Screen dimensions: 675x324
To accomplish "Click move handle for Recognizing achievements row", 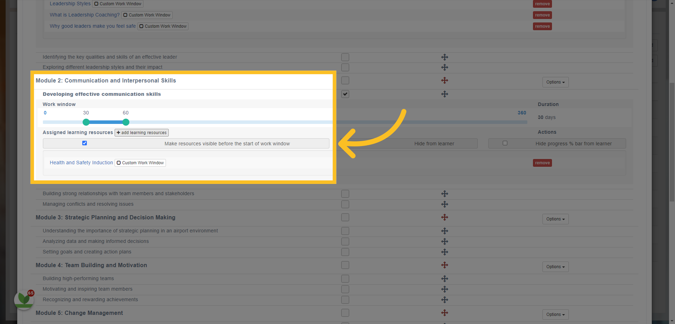I will coord(444,300).
